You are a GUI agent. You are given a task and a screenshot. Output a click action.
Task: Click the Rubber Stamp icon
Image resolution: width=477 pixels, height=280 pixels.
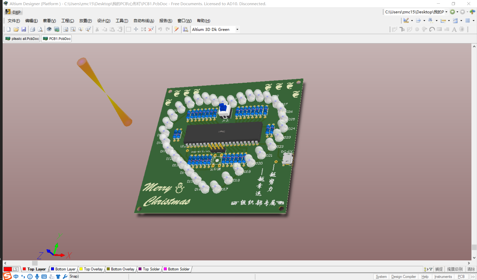coord(120,29)
